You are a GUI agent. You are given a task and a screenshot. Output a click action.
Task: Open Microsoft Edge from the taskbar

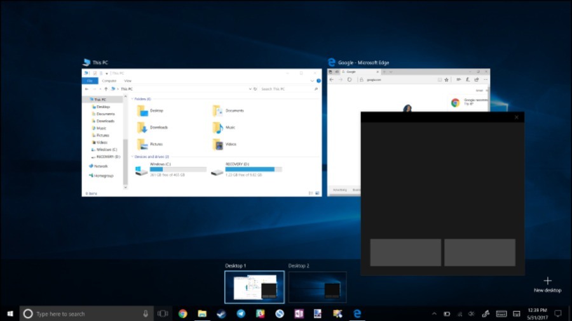(357, 313)
